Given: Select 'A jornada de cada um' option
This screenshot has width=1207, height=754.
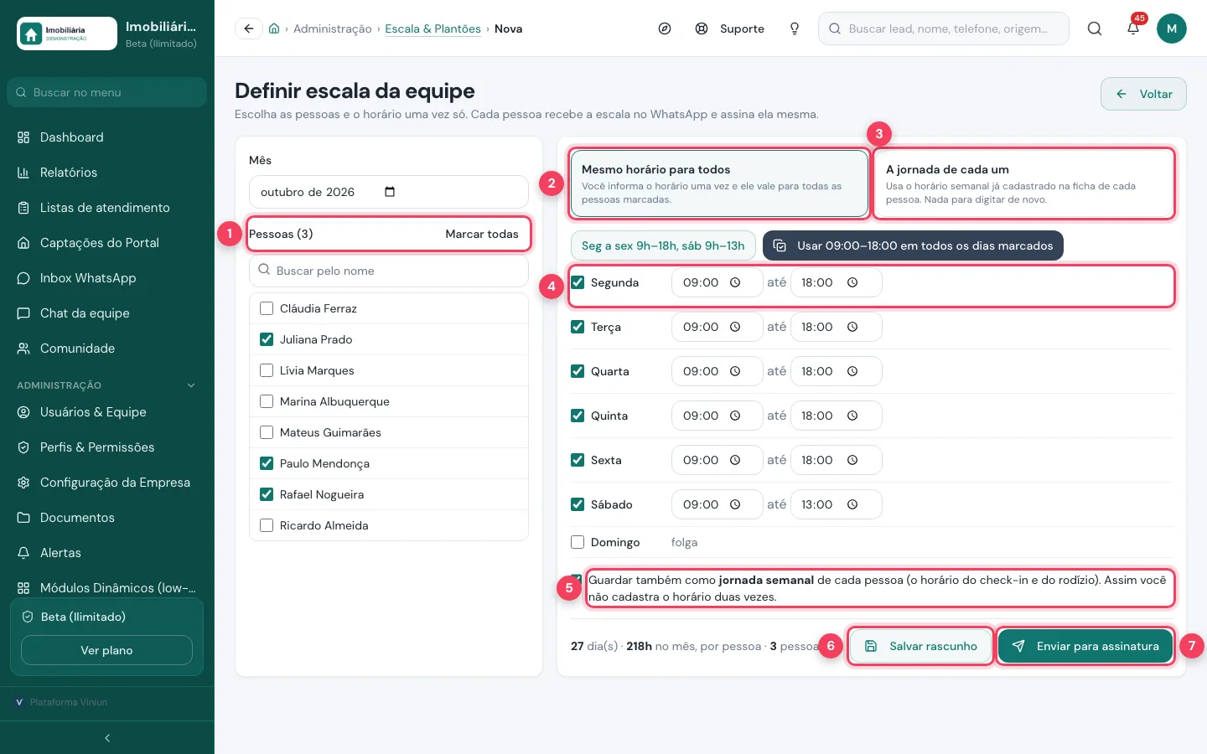Looking at the screenshot, I should tap(1023, 183).
